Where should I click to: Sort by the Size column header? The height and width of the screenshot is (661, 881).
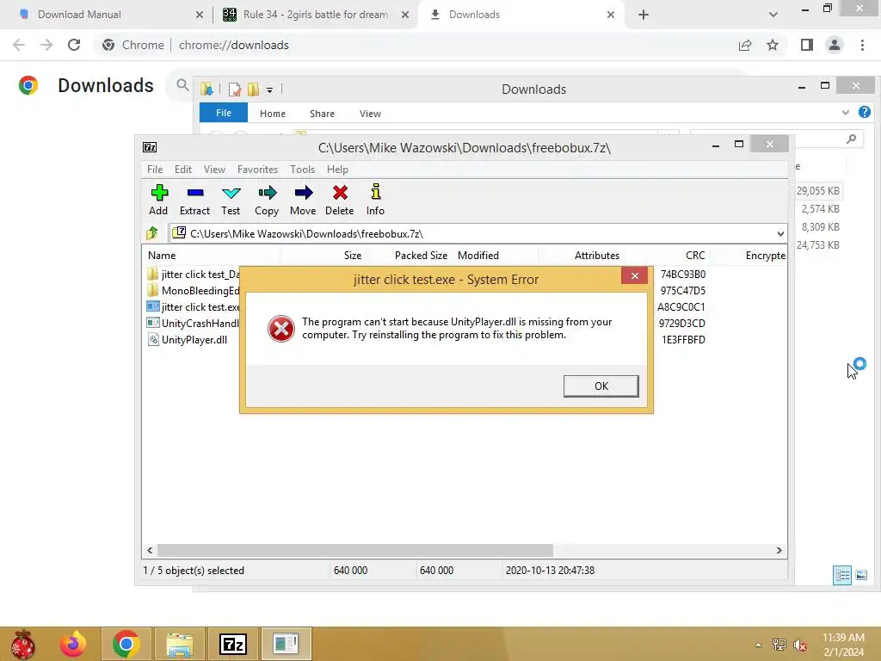pos(323,255)
